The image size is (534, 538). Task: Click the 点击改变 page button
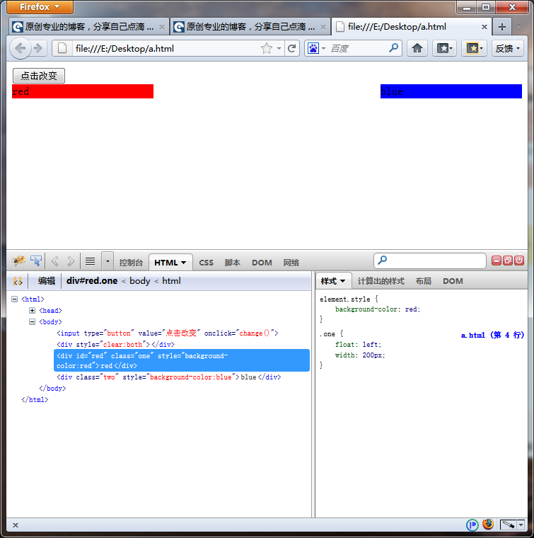pos(39,76)
